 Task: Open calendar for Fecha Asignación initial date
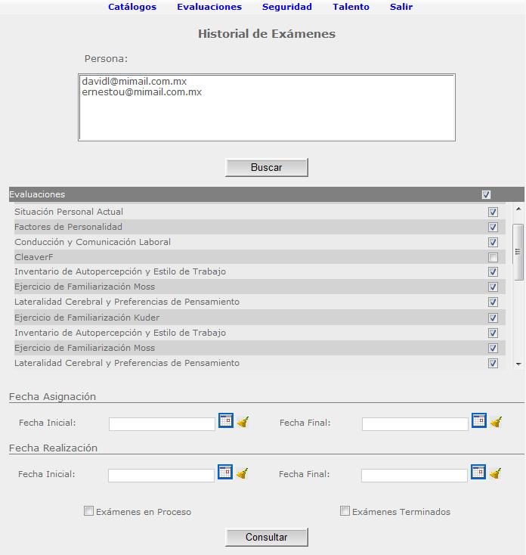tap(226, 420)
